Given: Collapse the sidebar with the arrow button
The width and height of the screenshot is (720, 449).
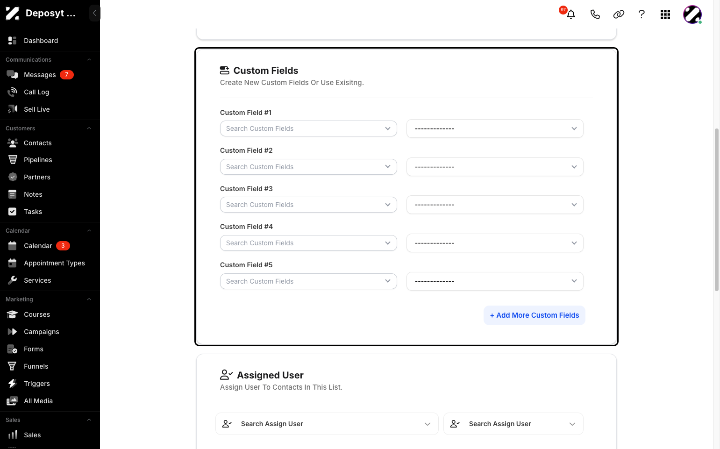Looking at the screenshot, I should pyautogui.click(x=94, y=13).
